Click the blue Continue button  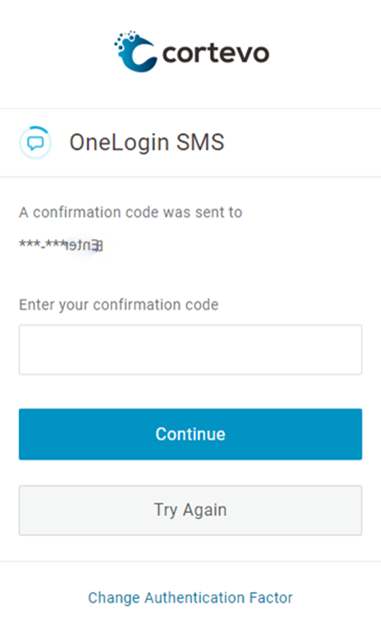tap(191, 434)
